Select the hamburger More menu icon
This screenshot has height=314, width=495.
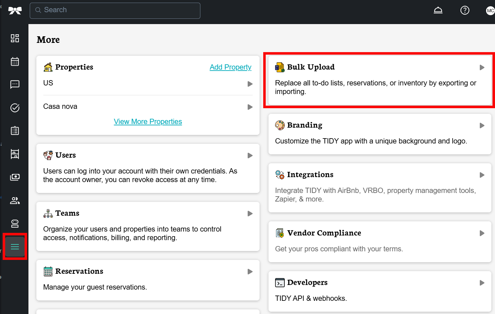[15, 247]
